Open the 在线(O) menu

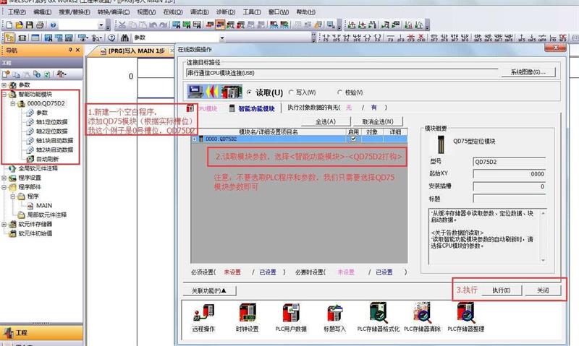172,12
